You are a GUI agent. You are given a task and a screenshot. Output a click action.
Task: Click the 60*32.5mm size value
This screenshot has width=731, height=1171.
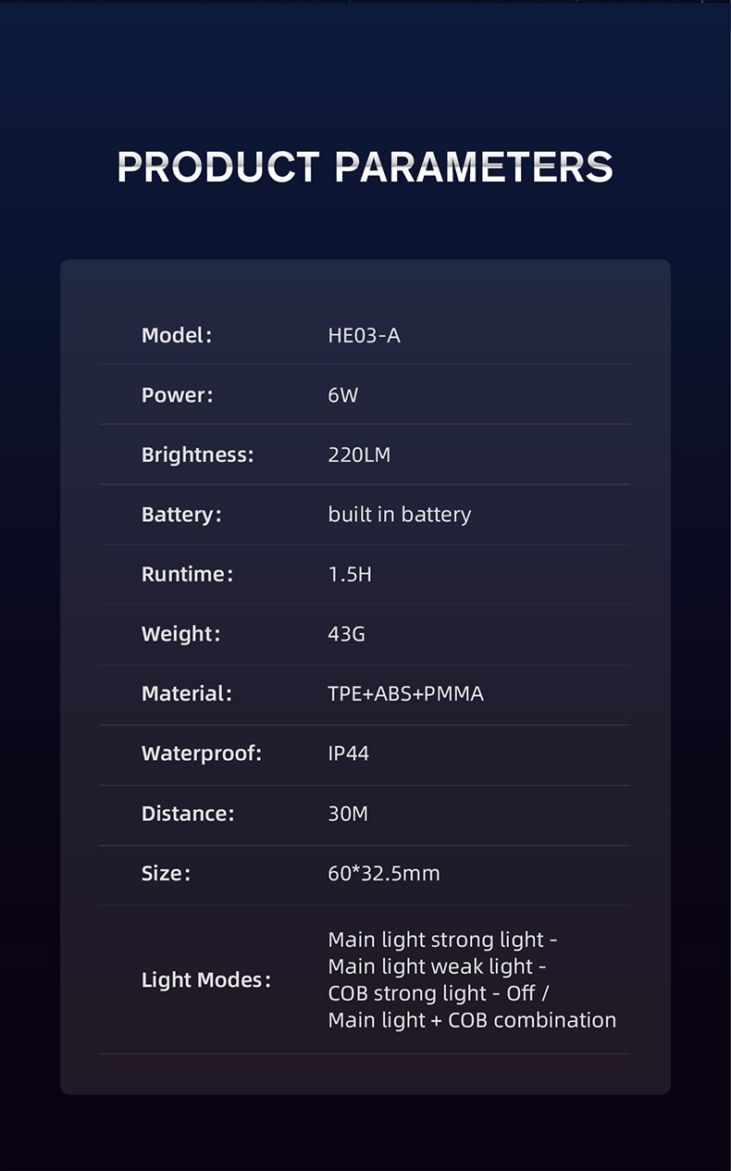[x=383, y=873]
